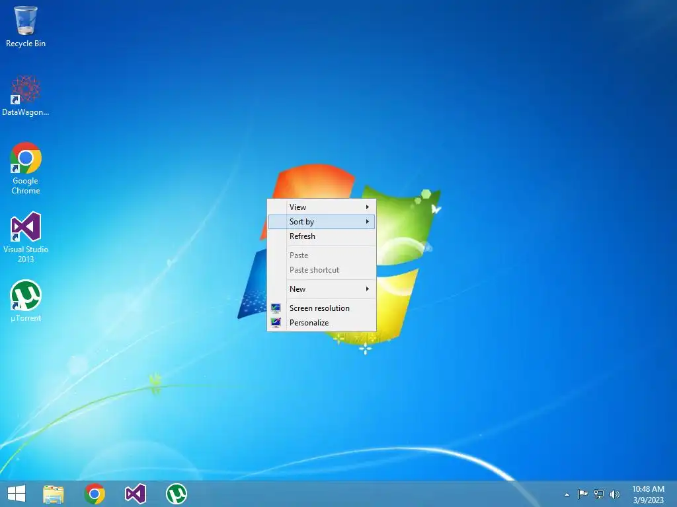Open the taskbar clock showing 10:48 AM
This screenshot has height=507, width=677.
pyautogui.click(x=648, y=494)
